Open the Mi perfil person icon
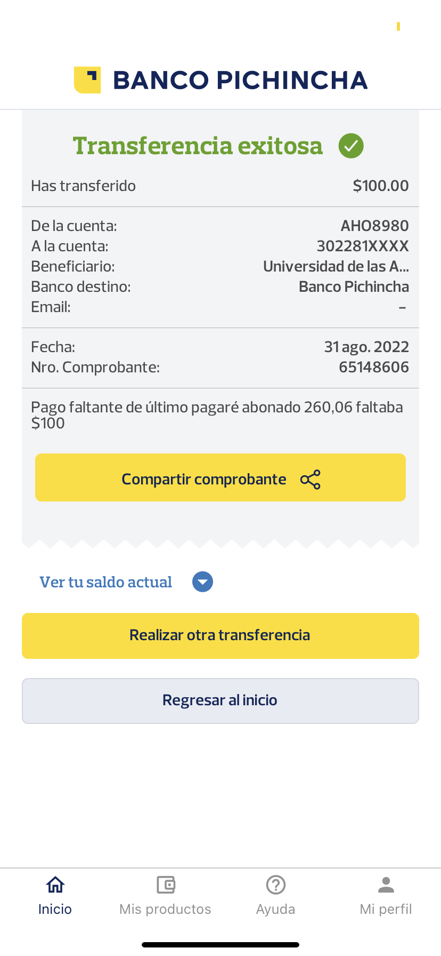441x956 pixels. (x=386, y=885)
